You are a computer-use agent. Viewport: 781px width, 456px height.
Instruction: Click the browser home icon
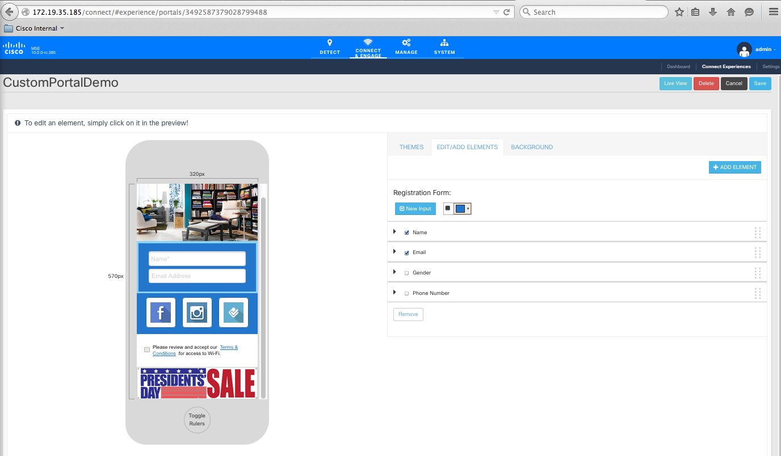pyautogui.click(x=731, y=12)
